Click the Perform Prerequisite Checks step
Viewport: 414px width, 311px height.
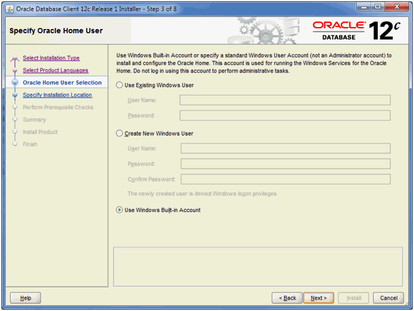[x=58, y=107]
